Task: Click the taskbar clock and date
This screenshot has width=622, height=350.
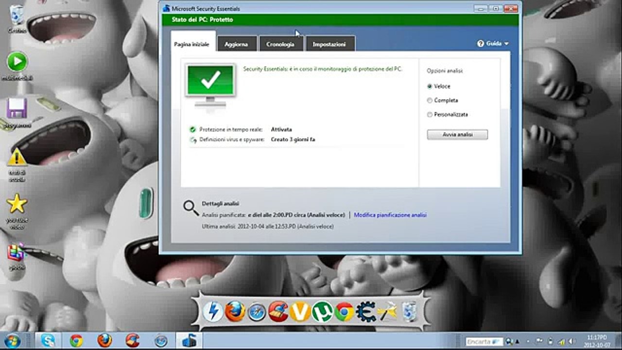Action: click(x=597, y=341)
